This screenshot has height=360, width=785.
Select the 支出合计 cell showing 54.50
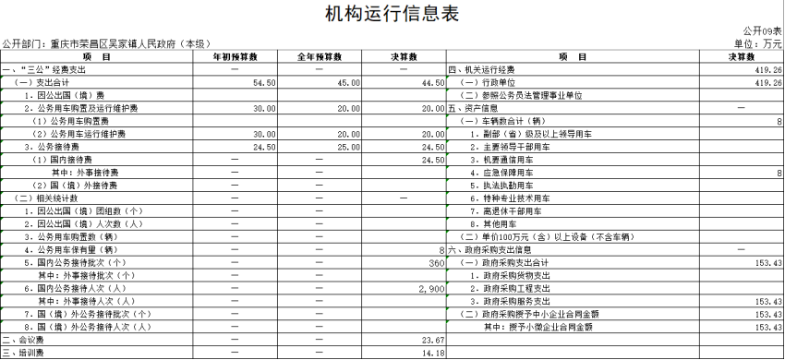pos(264,83)
